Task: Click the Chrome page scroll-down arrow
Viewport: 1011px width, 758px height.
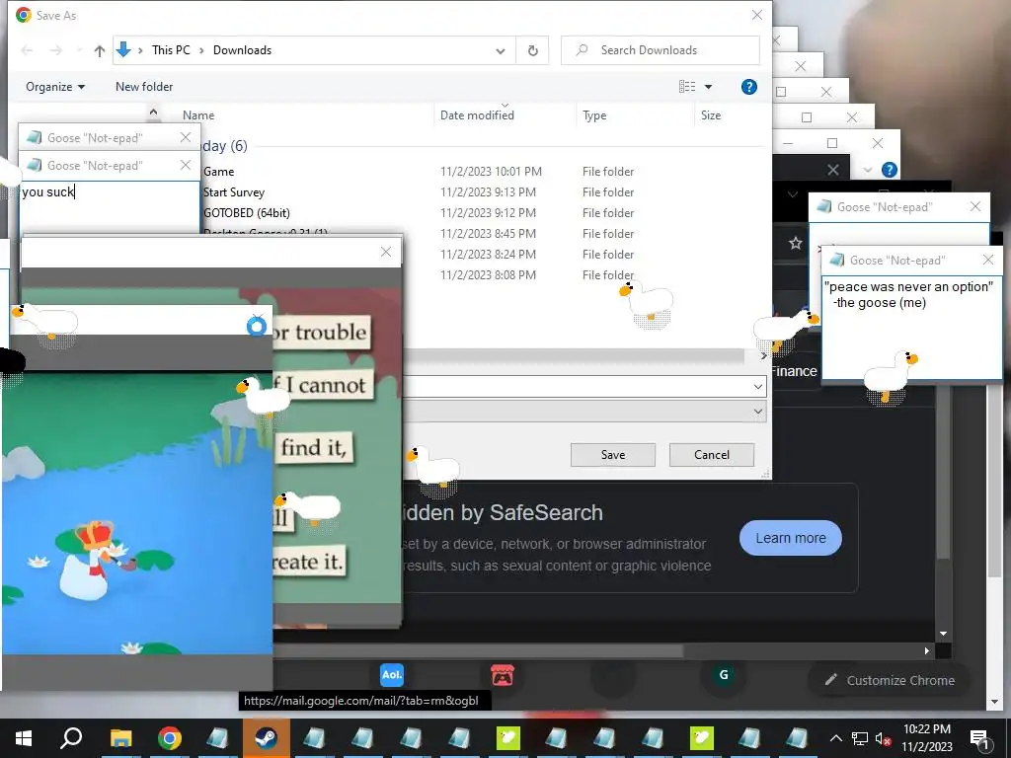Action: (x=943, y=634)
